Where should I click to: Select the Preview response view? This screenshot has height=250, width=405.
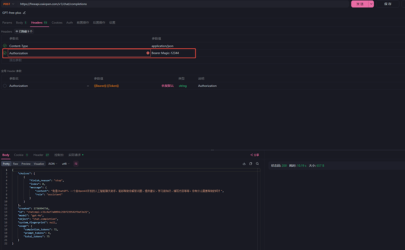pyautogui.click(x=26, y=164)
